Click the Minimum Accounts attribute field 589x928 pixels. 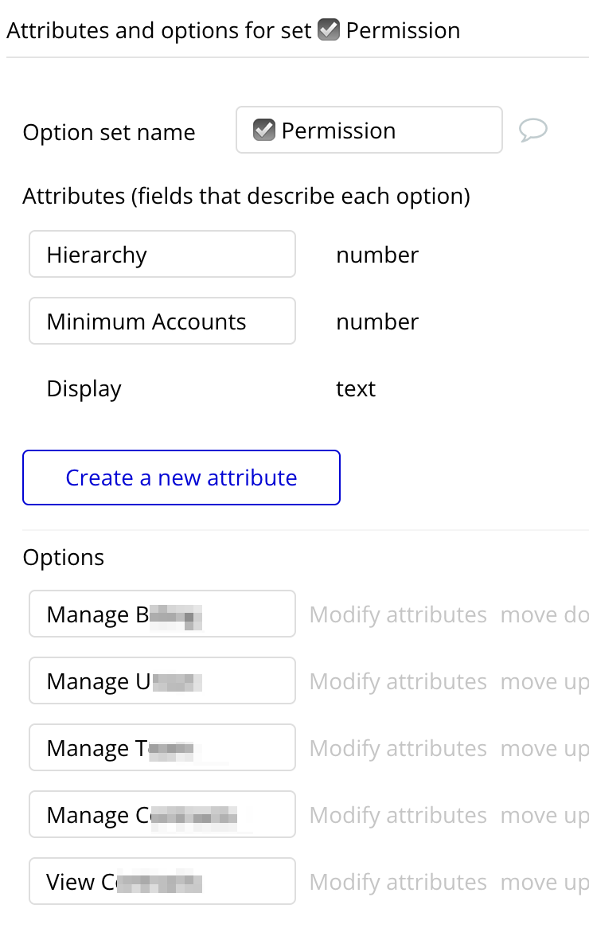(x=162, y=322)
